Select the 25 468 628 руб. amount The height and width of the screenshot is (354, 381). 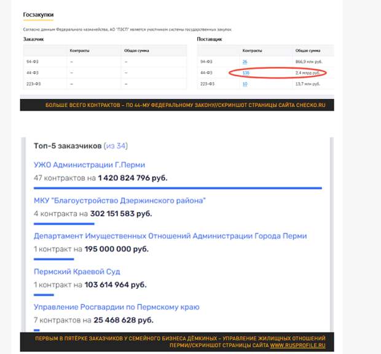tap(124, 320)
